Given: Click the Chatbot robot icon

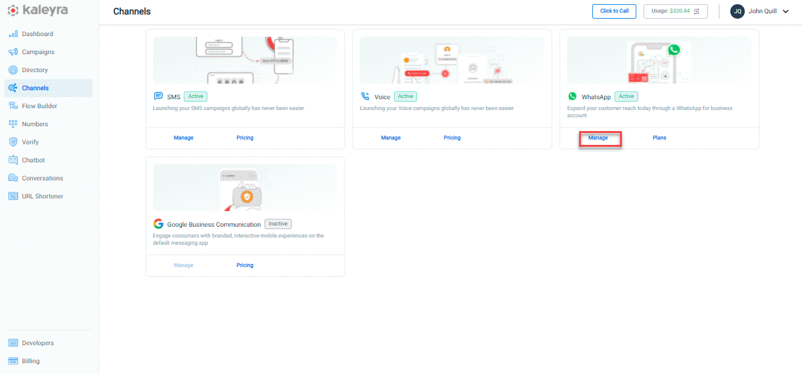Looking at the screenshot, I should pos(13,160).
